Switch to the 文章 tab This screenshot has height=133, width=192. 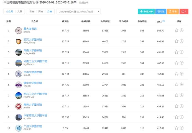click(20, 12)
